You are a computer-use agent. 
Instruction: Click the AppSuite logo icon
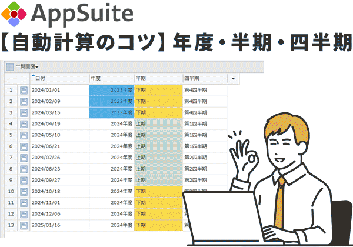[x=14, y=14]
